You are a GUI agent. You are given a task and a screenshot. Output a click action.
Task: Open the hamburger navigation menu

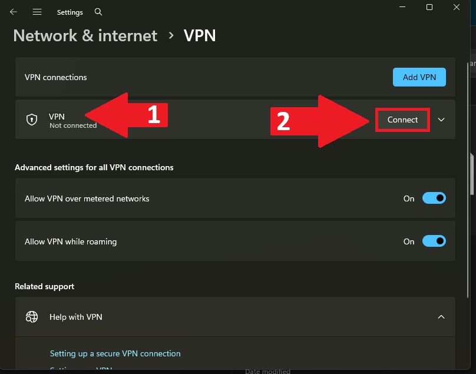pyautogui.click(x=37, y=12)
